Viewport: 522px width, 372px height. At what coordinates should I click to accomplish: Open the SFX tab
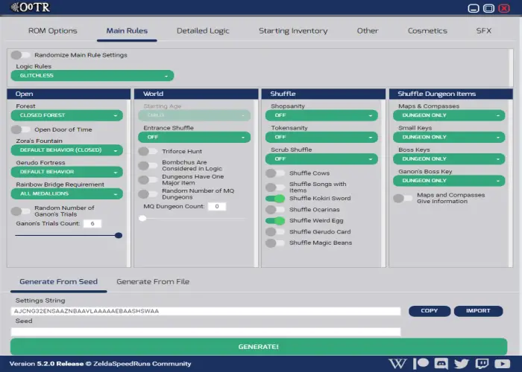click(483, 31)
